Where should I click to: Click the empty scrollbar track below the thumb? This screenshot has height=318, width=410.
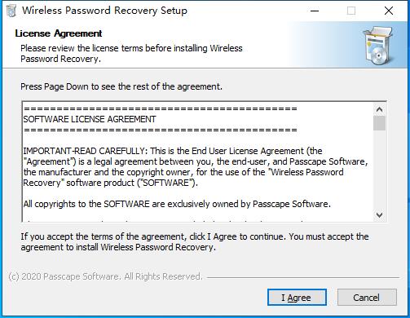coord(379,170)
